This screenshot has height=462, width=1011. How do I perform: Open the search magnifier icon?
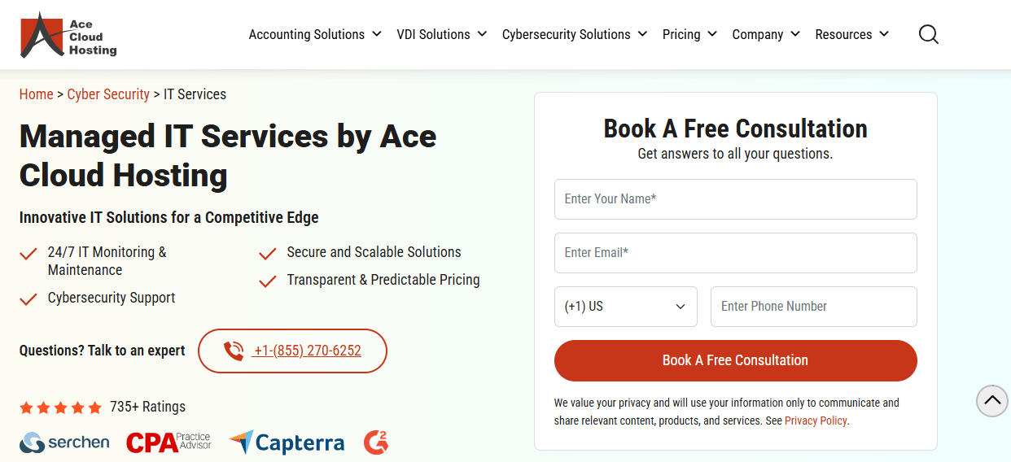(928, 34)
